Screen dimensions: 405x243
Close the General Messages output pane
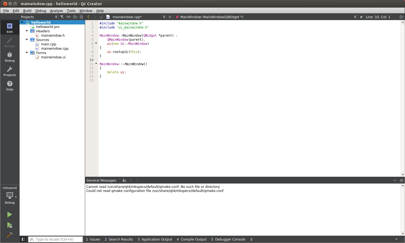401,180
